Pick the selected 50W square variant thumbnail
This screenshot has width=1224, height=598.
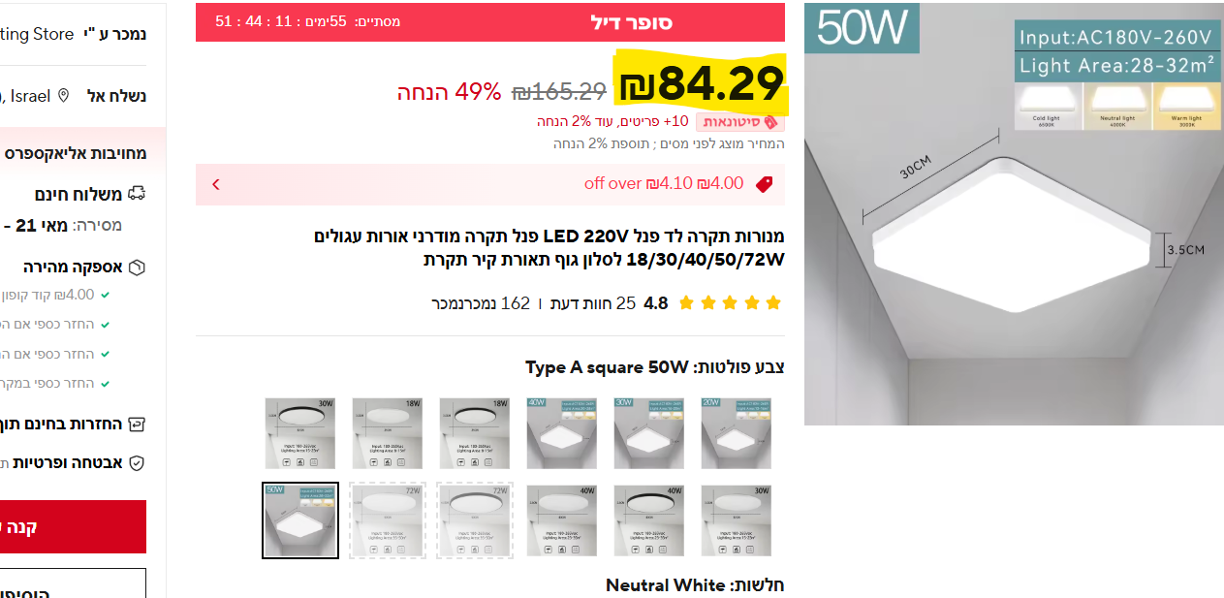[x=300, y=520]
